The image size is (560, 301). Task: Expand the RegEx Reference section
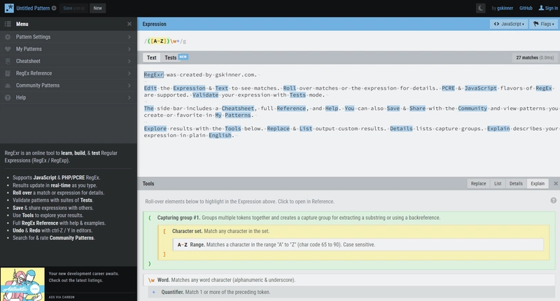(x=68, y=73)
